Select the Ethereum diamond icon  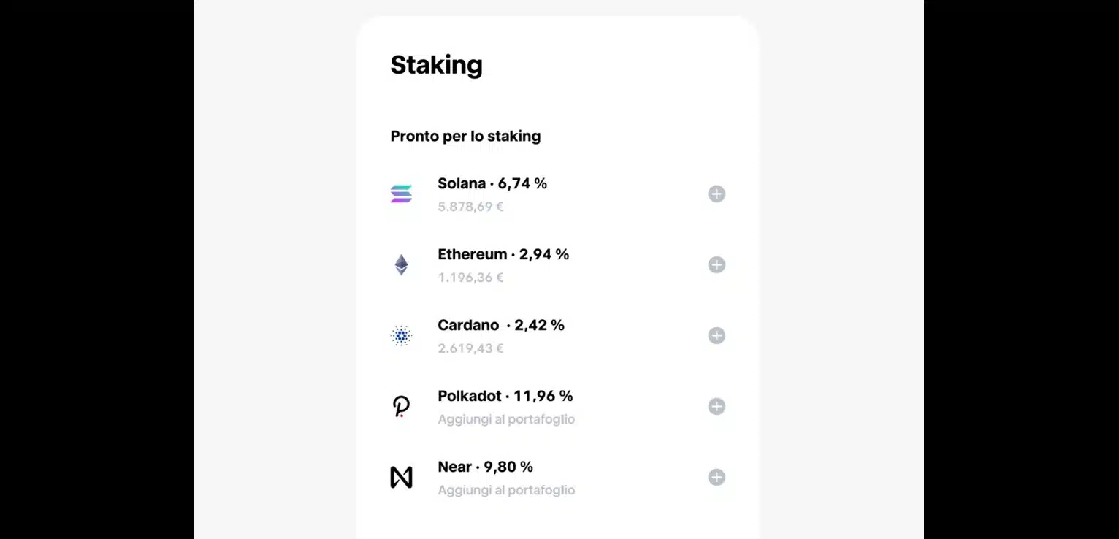coord(401,264)
